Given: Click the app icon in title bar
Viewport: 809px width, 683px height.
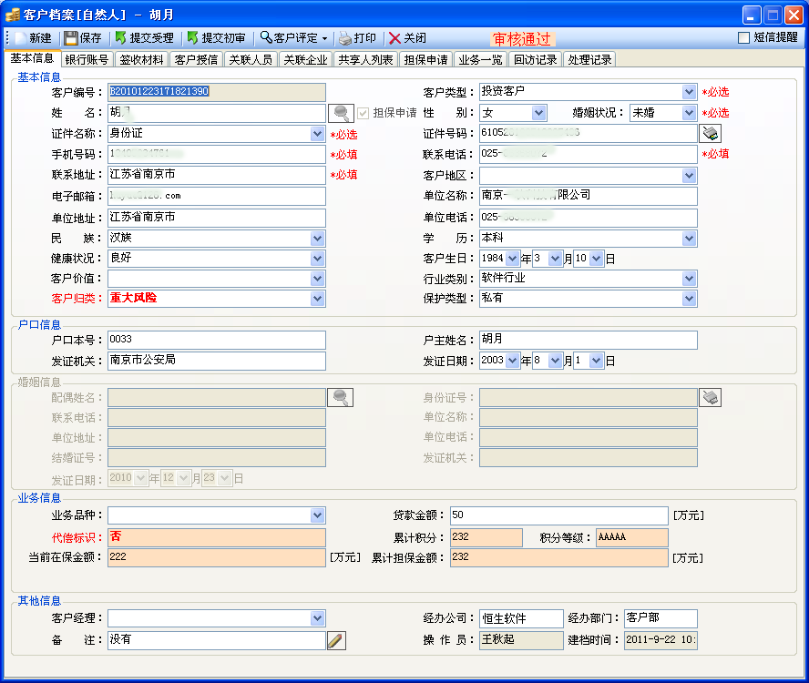Looking at the screenshot, I should pyautogui.click(x=13, y=15).
